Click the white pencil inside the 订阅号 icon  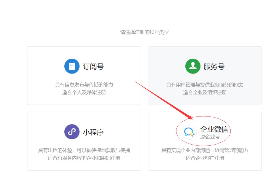pos(72,66)
